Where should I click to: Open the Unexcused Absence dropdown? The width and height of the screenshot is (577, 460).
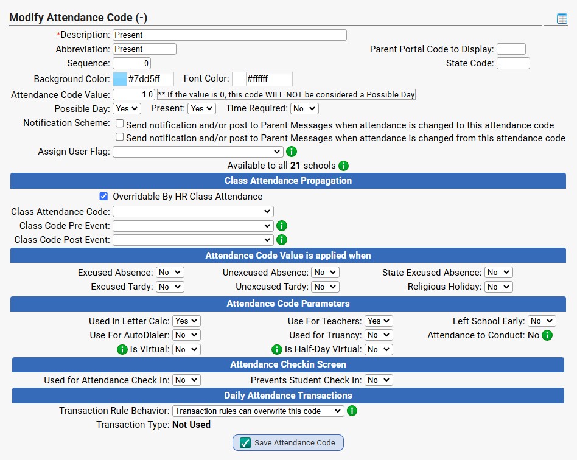tap(325, 273)
